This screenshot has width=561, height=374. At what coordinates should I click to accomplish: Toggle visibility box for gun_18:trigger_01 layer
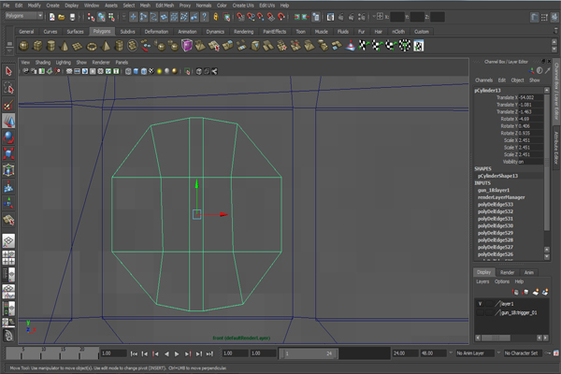coord(481,312)
